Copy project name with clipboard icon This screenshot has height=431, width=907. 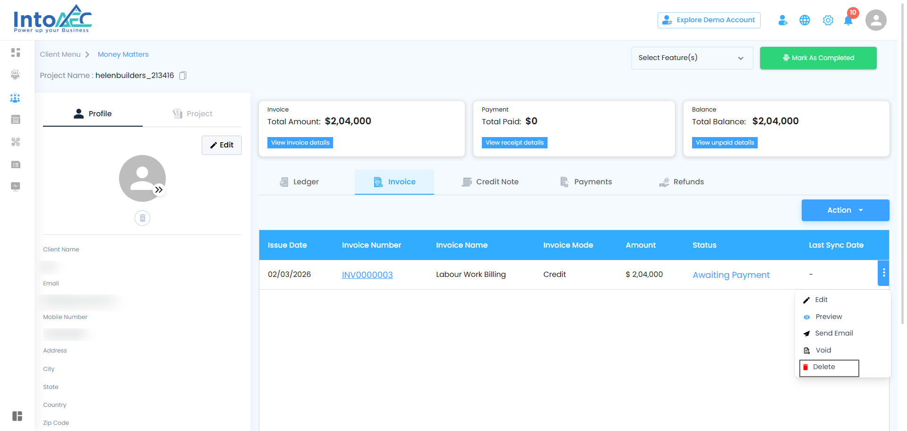(x=183, y=76)
